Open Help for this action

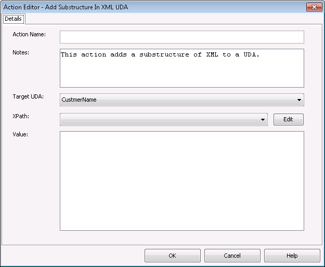coord(292,256)
